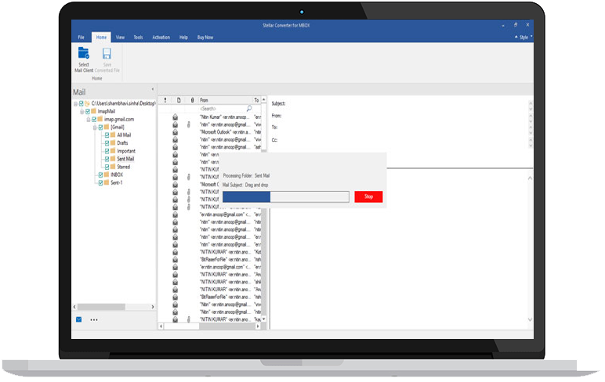The height and width of the screenshot is (382, 605).
Task: Open the Tools ribbon tab
Action: [x=138, y=37]
